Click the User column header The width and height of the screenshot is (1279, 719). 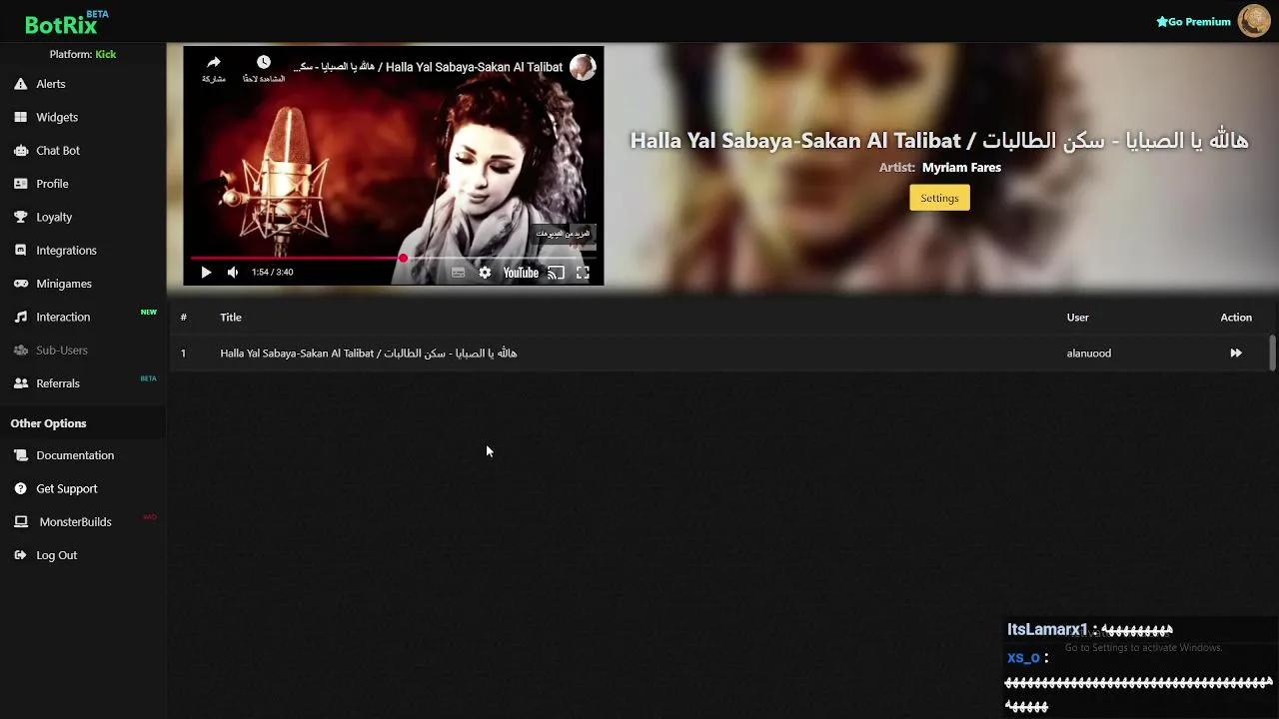click(x=1077, y=318)
